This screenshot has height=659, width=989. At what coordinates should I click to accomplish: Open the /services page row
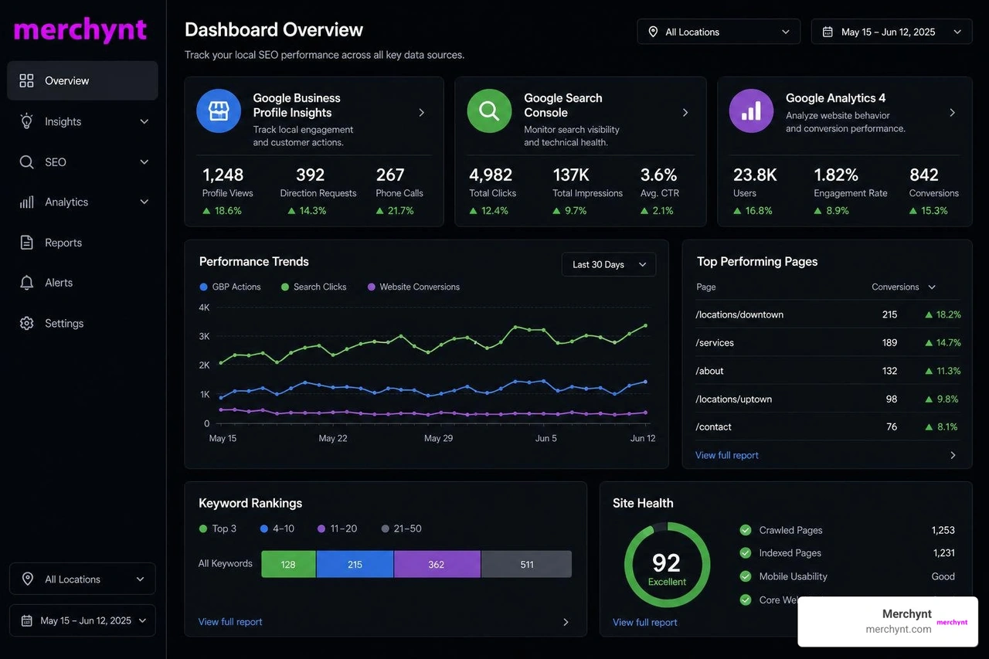click(828, 342)
